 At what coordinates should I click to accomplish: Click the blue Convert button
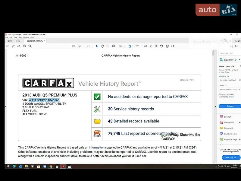[230, 106]
